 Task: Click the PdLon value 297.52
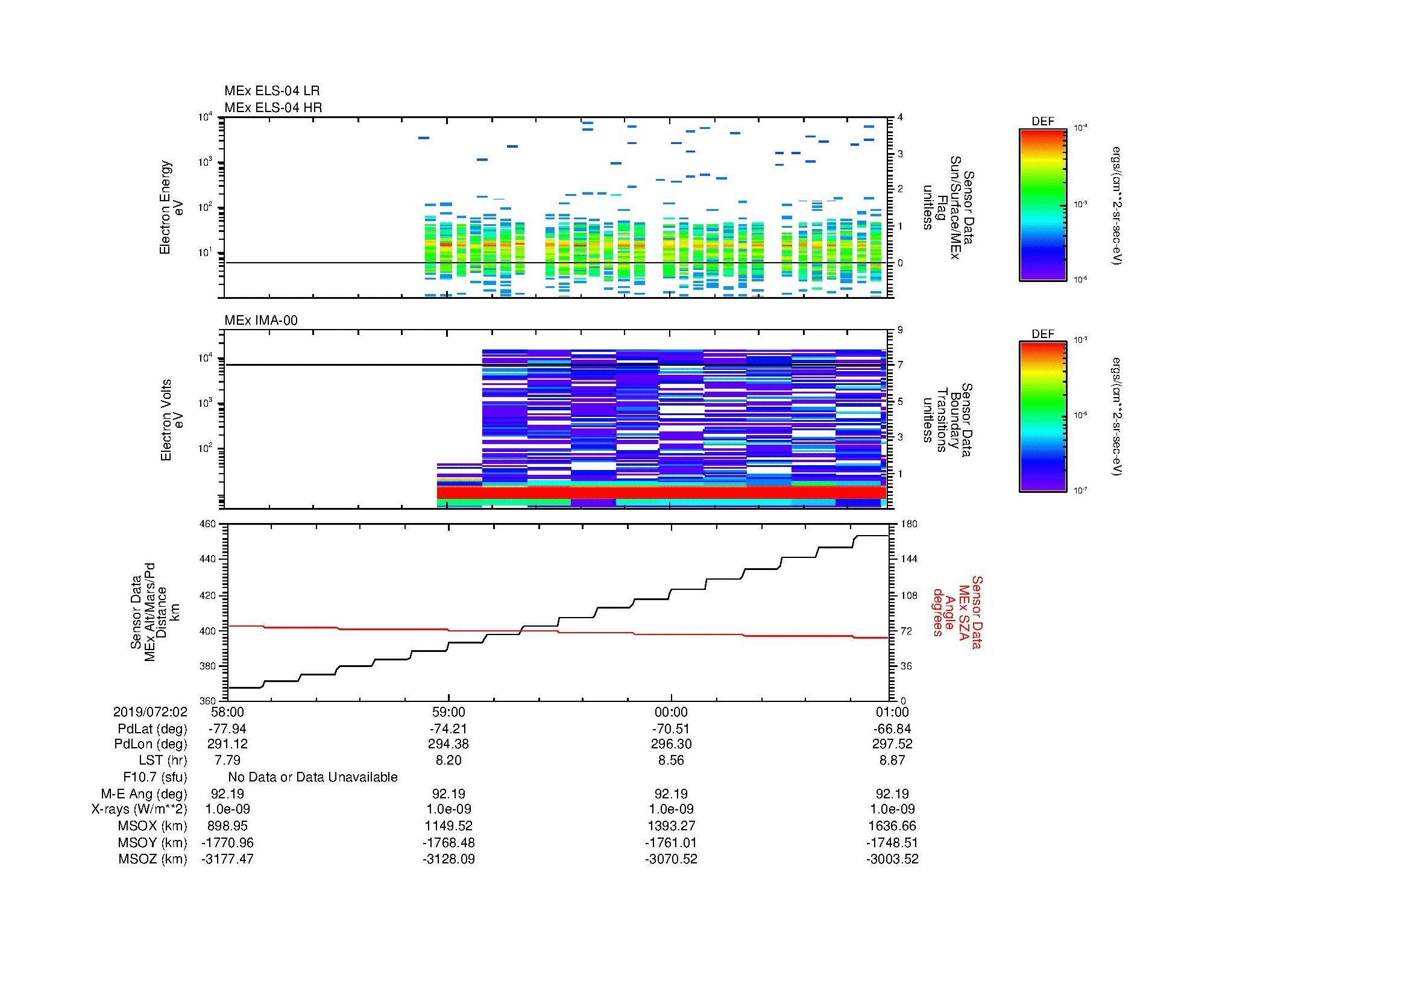point(892,744)
